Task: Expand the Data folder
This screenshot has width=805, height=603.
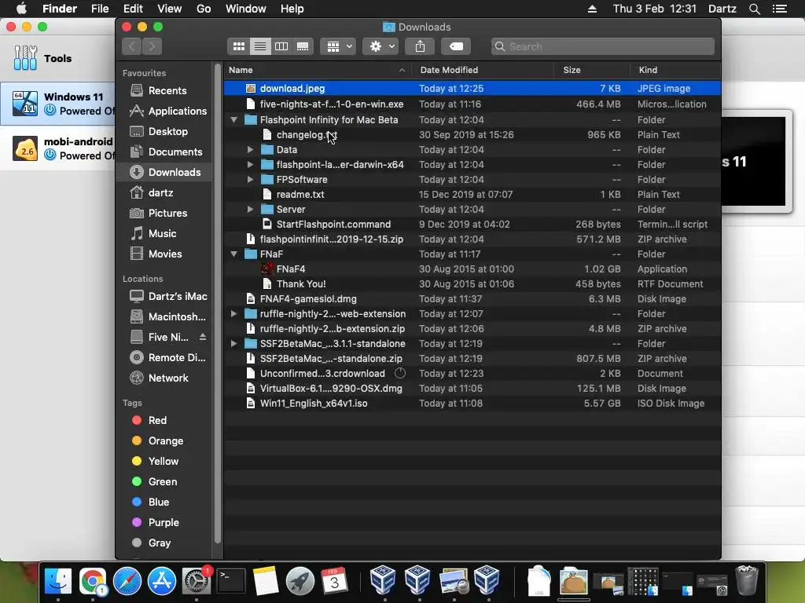Action: [x=250, y=150]
